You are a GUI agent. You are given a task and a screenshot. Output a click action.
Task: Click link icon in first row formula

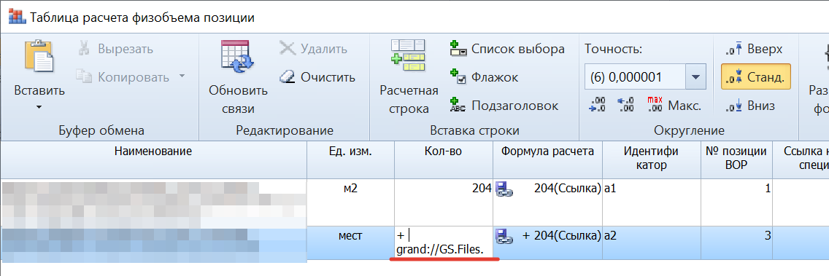point(502,189)
